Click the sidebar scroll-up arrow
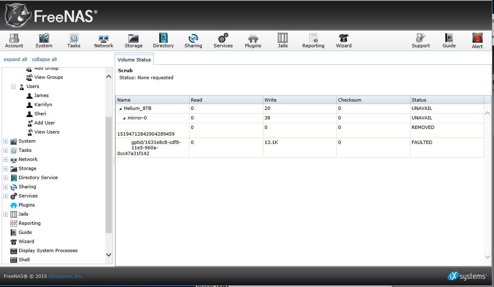Viewport: 494px width, 287px height. (109, 76)
